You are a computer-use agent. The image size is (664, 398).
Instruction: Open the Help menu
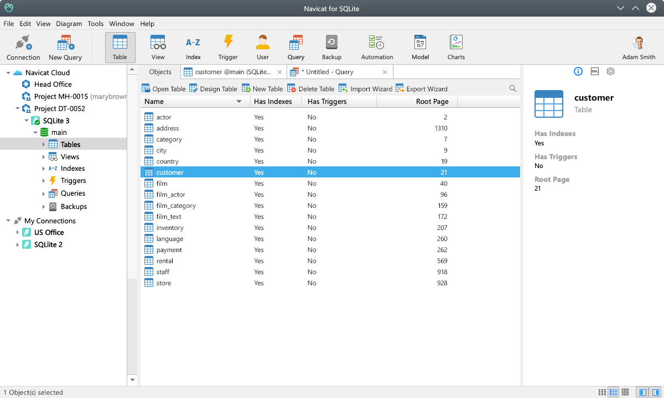pyautogui.click(x=147, y=24)
